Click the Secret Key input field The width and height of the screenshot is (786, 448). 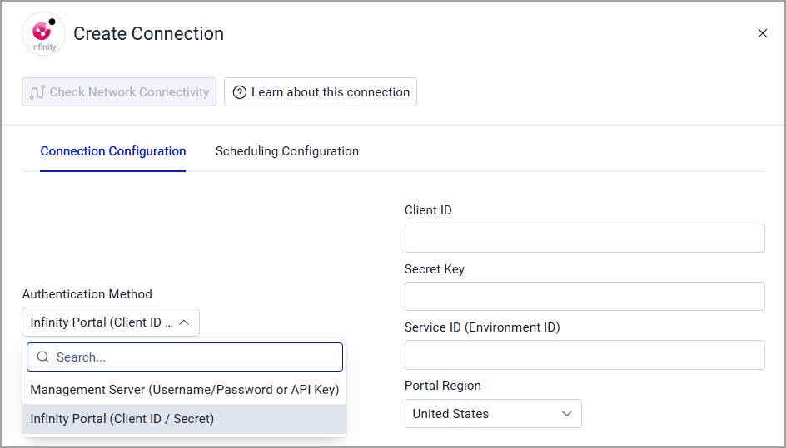pos(585,297)
